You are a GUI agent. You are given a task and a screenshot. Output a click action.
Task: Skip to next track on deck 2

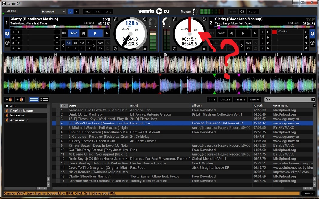(255, 33)
